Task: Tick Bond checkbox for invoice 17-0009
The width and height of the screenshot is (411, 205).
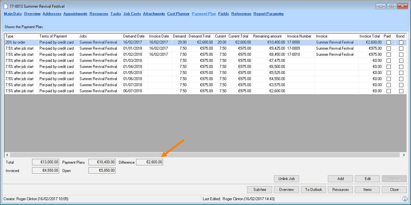Action: pos(401,48)
